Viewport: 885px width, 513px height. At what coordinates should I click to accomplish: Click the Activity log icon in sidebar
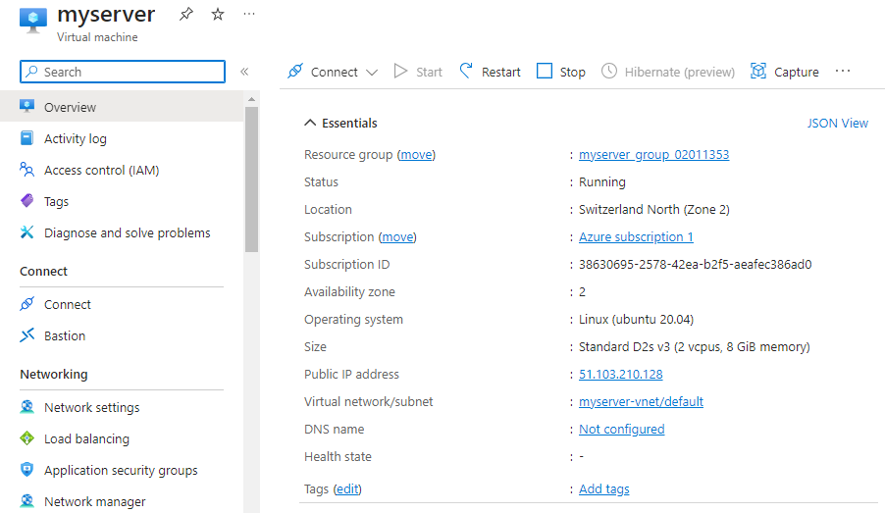pyautogui.click(x=27, y=138)
